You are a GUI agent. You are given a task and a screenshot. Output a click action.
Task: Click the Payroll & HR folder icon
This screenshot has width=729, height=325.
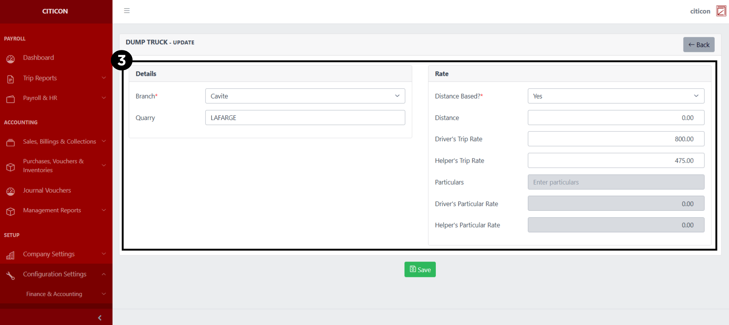11,99
